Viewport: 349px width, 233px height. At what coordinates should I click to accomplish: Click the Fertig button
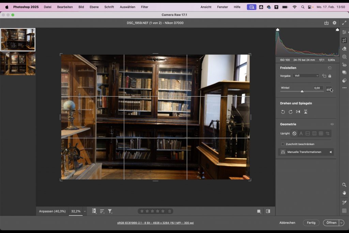[311, 223]
